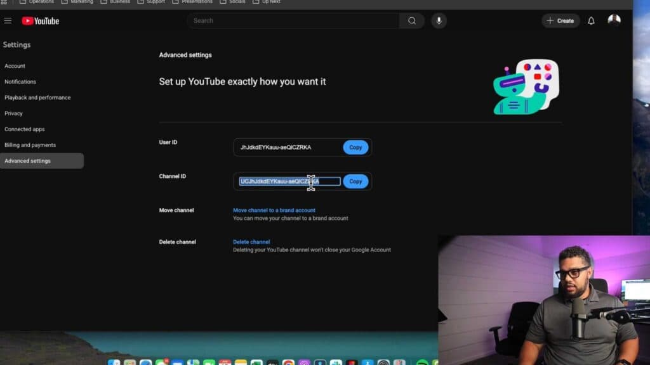This screenshot has height=365, width=650.
Task: Click the User ID text field
Action: coord(288,147)
